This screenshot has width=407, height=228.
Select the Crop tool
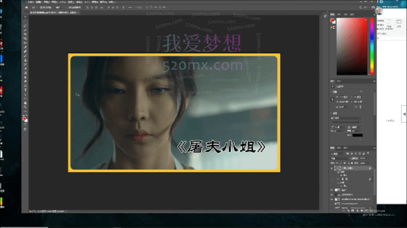[25, 39]
